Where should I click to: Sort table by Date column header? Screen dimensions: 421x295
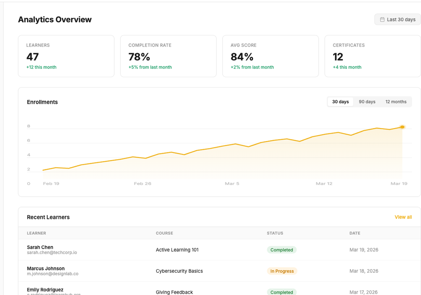coord(355,233)
